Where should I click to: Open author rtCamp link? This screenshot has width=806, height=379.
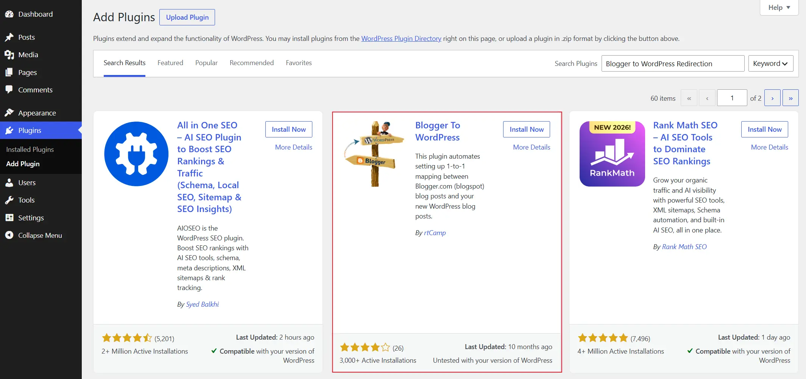pos(435,233)
